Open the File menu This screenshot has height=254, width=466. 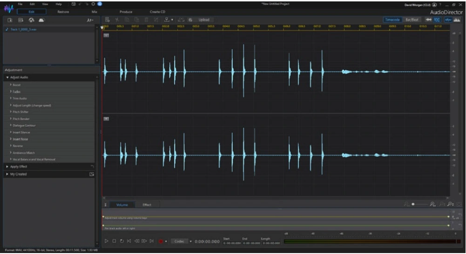(x=20, y=4)
